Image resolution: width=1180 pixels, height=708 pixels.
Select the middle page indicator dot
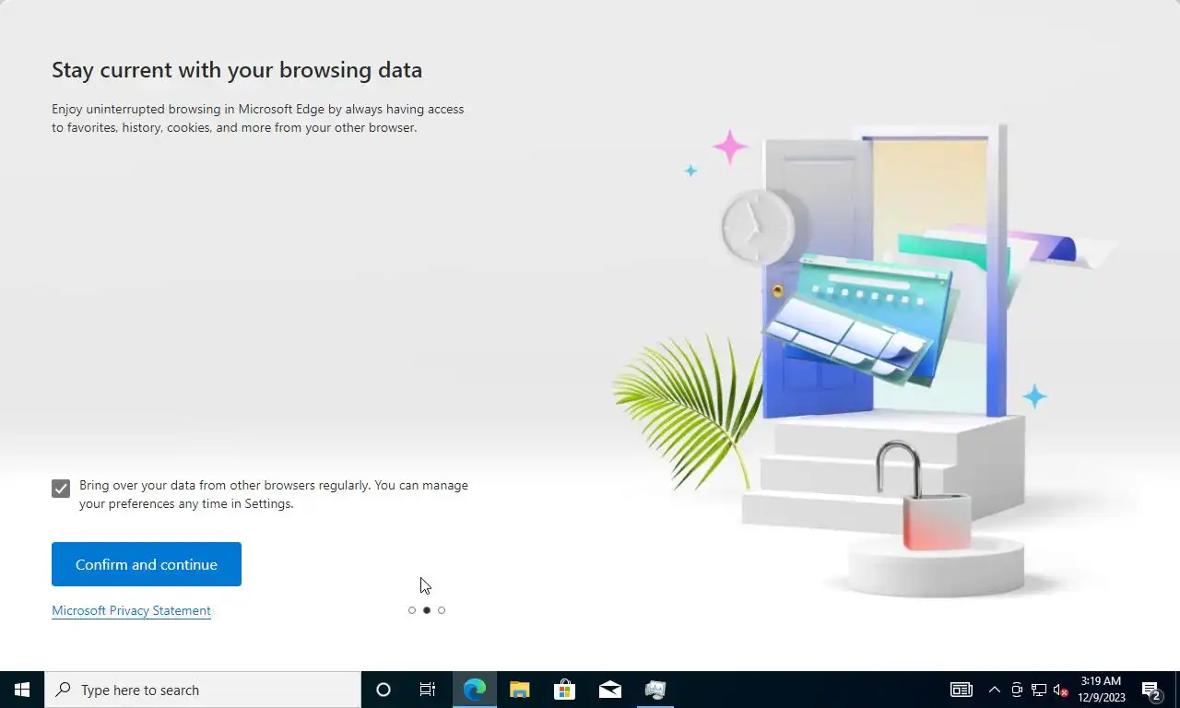click(427, 610)
